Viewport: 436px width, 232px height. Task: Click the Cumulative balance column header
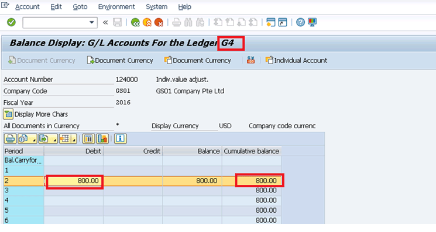pos(252,151)
